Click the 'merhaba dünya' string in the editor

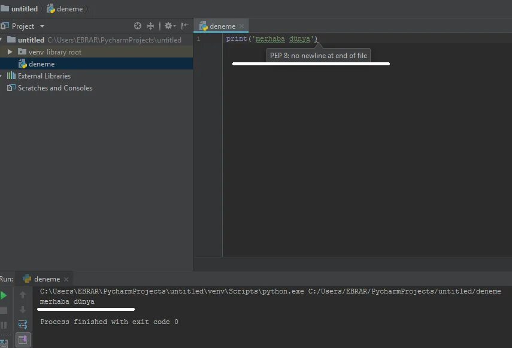click(283, 39)
